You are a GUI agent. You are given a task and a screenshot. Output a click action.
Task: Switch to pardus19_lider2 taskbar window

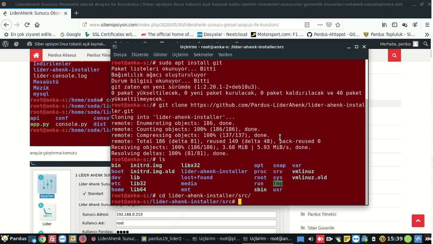[x=166, y=239]
